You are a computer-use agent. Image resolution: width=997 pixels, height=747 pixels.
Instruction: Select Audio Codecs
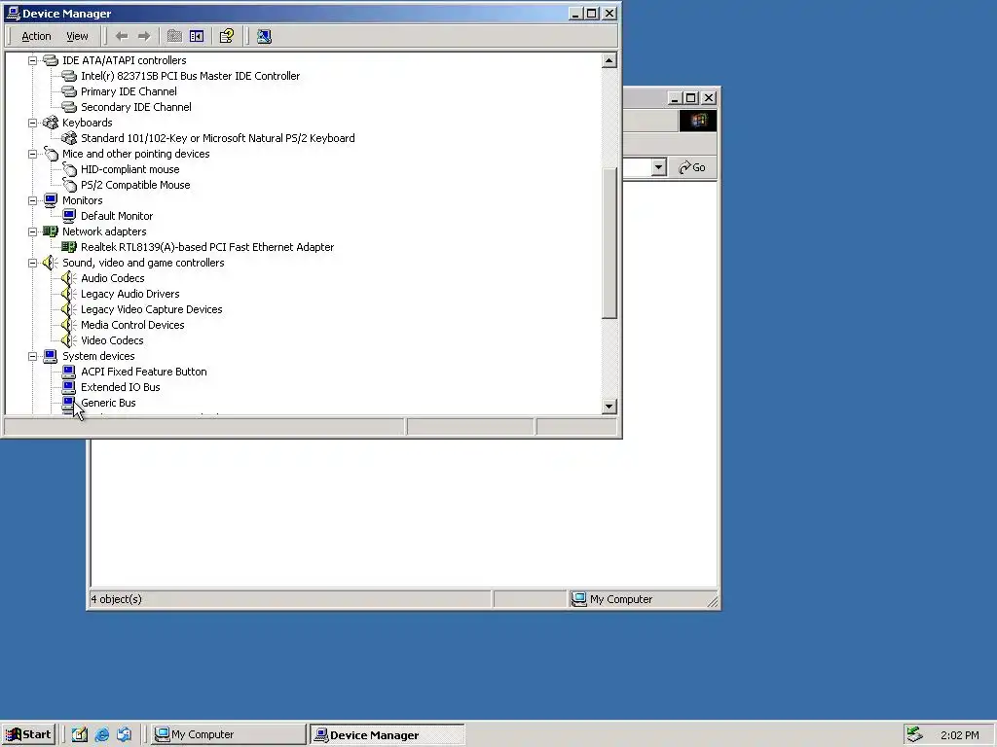(113, 278)
